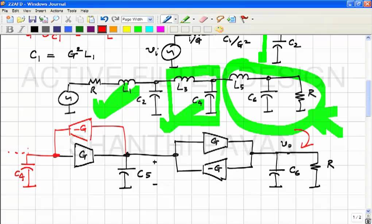Click the Import icon next to Save
372x224 pixels.
[x=44, y=19]
